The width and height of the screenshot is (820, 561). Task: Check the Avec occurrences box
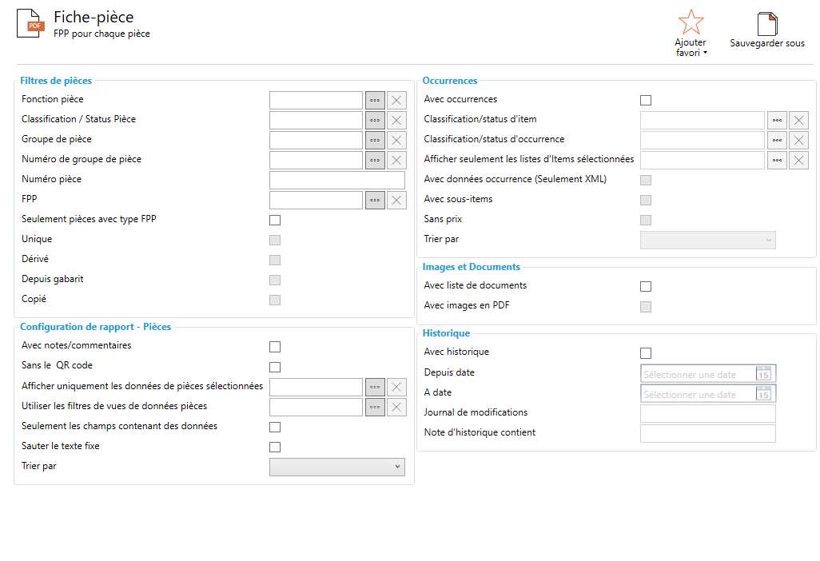646,100
